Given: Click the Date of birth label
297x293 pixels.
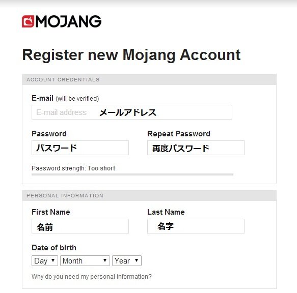Looking at the screenshot, I should point(54,248).
